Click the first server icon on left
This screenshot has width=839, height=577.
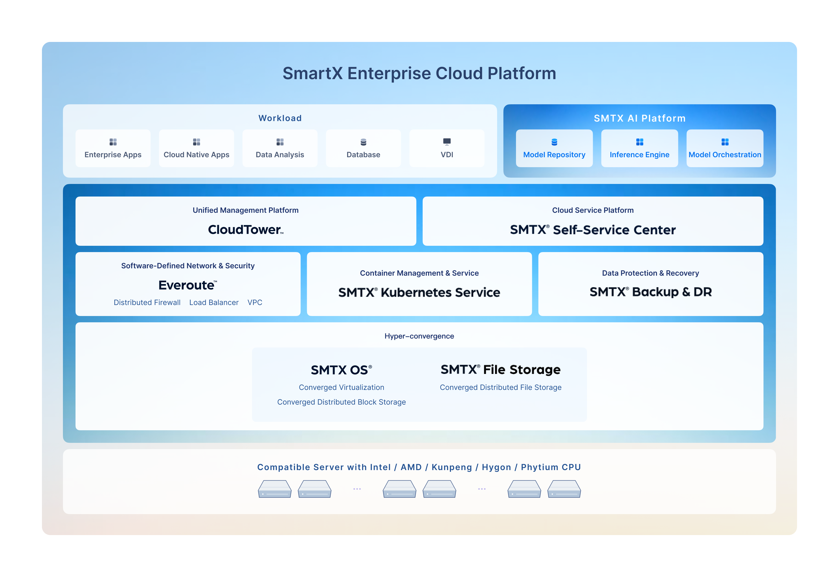[x=275, y=489]
